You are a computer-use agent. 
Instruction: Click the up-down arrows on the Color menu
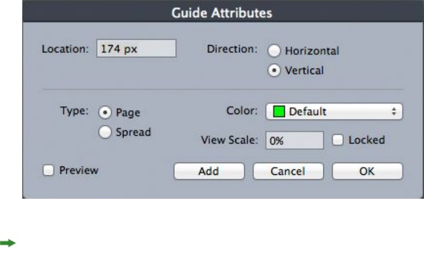pyautogui.click(x=394, y=111)
